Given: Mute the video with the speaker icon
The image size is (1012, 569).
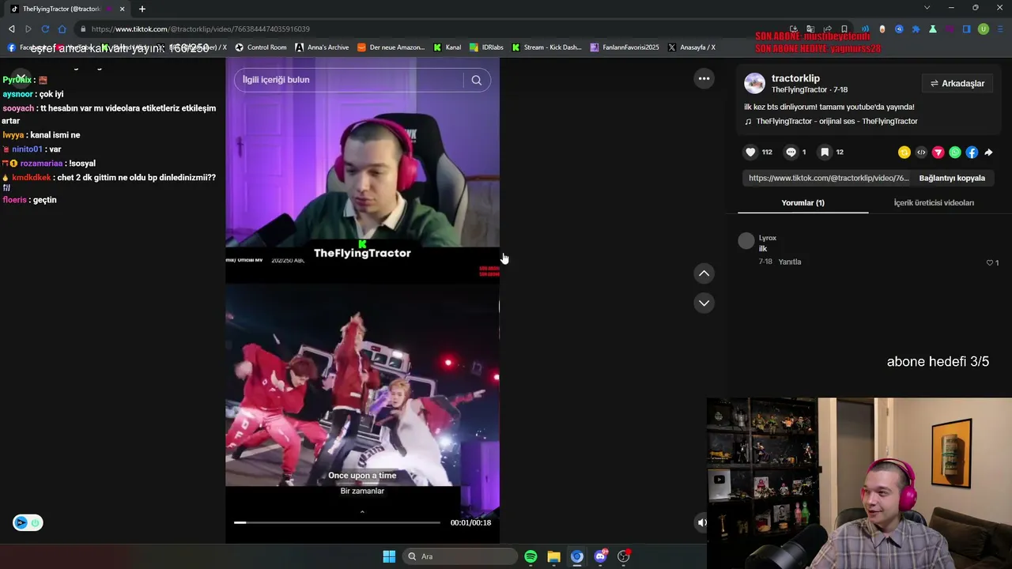Looking at the screenshot, I should [x=701, y=522].
